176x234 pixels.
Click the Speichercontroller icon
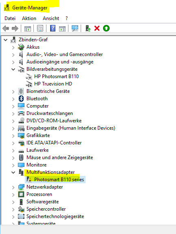coord(21,209)
